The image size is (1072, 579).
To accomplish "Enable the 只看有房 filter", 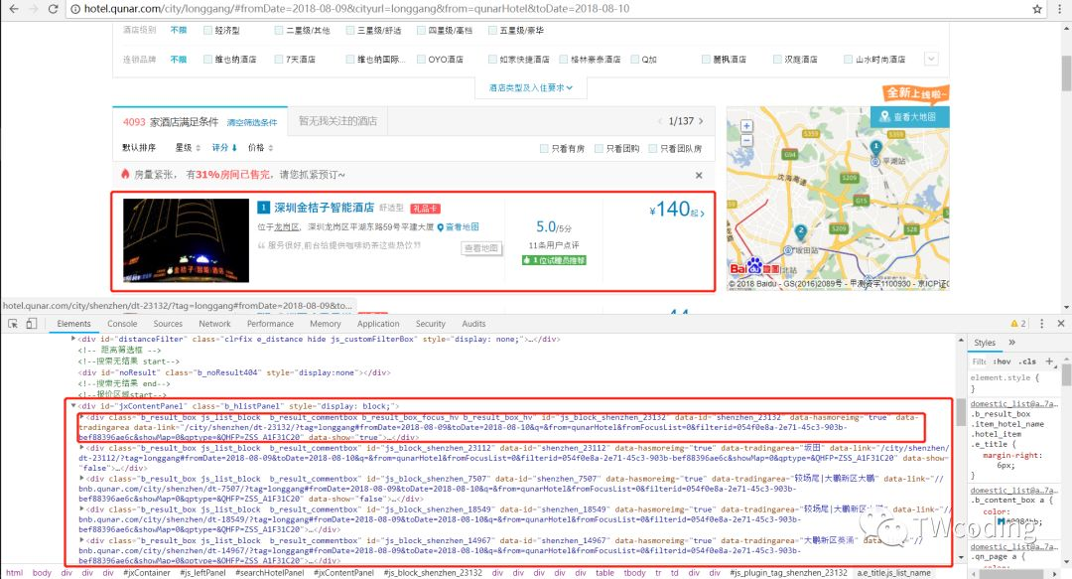I will click(544, 149).
